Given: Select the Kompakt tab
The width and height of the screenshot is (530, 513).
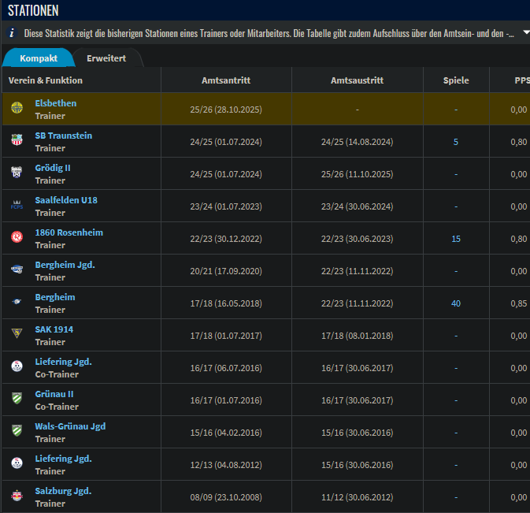Looking at the screenshot, I should tap(39, 58).
